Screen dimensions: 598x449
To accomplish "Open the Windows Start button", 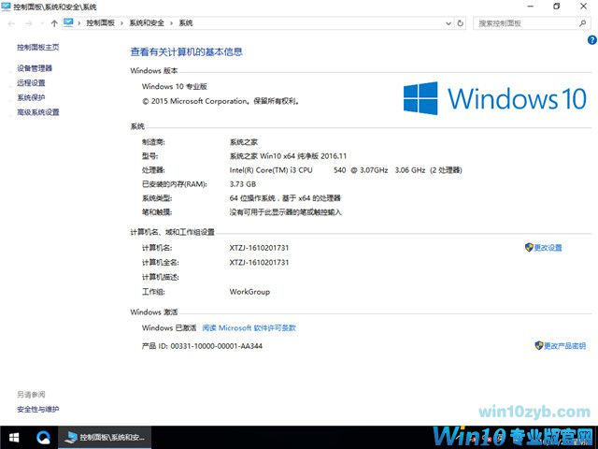I will point(14,438).
